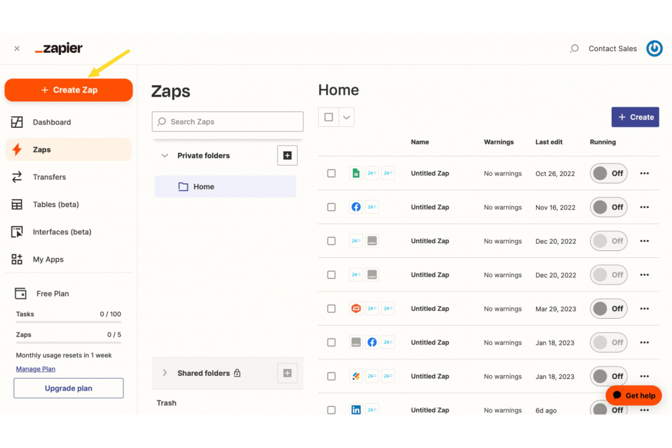The height and width of the screenshot is (448, 672).
Task: Close the sidebar with the X icon
Action: point(17,48)
